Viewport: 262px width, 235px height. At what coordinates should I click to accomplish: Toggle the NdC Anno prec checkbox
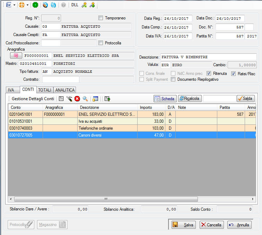pos(173,73)
